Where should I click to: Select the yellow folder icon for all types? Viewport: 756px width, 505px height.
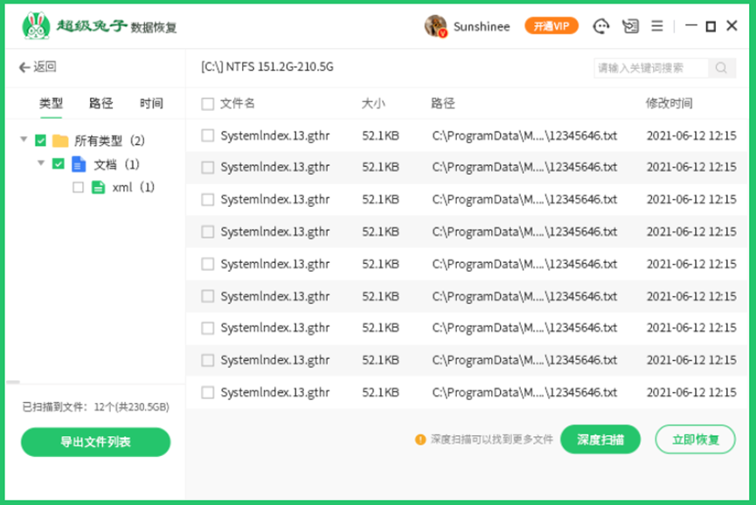click(x=60, y=141)
